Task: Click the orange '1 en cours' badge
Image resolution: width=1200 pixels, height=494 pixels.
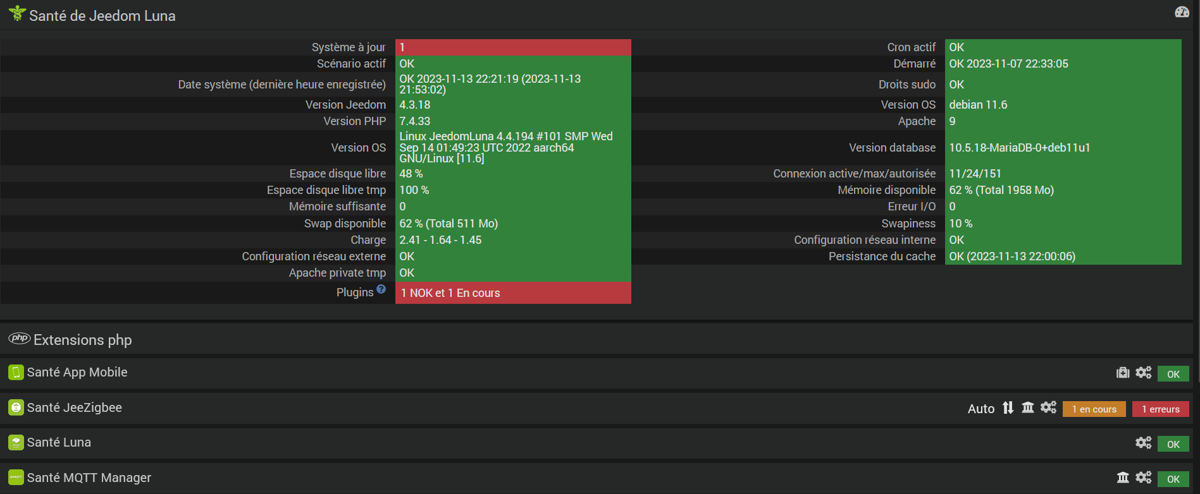Action: pyautogui.click(x=1094, y=409)
